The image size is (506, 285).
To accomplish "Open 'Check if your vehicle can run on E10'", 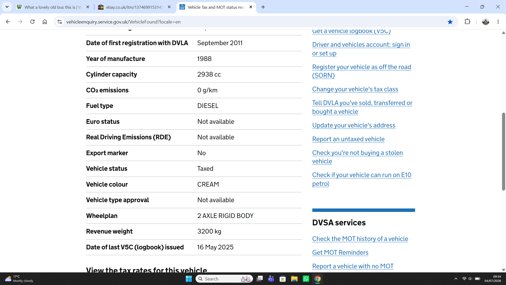I will coord(362,179).
